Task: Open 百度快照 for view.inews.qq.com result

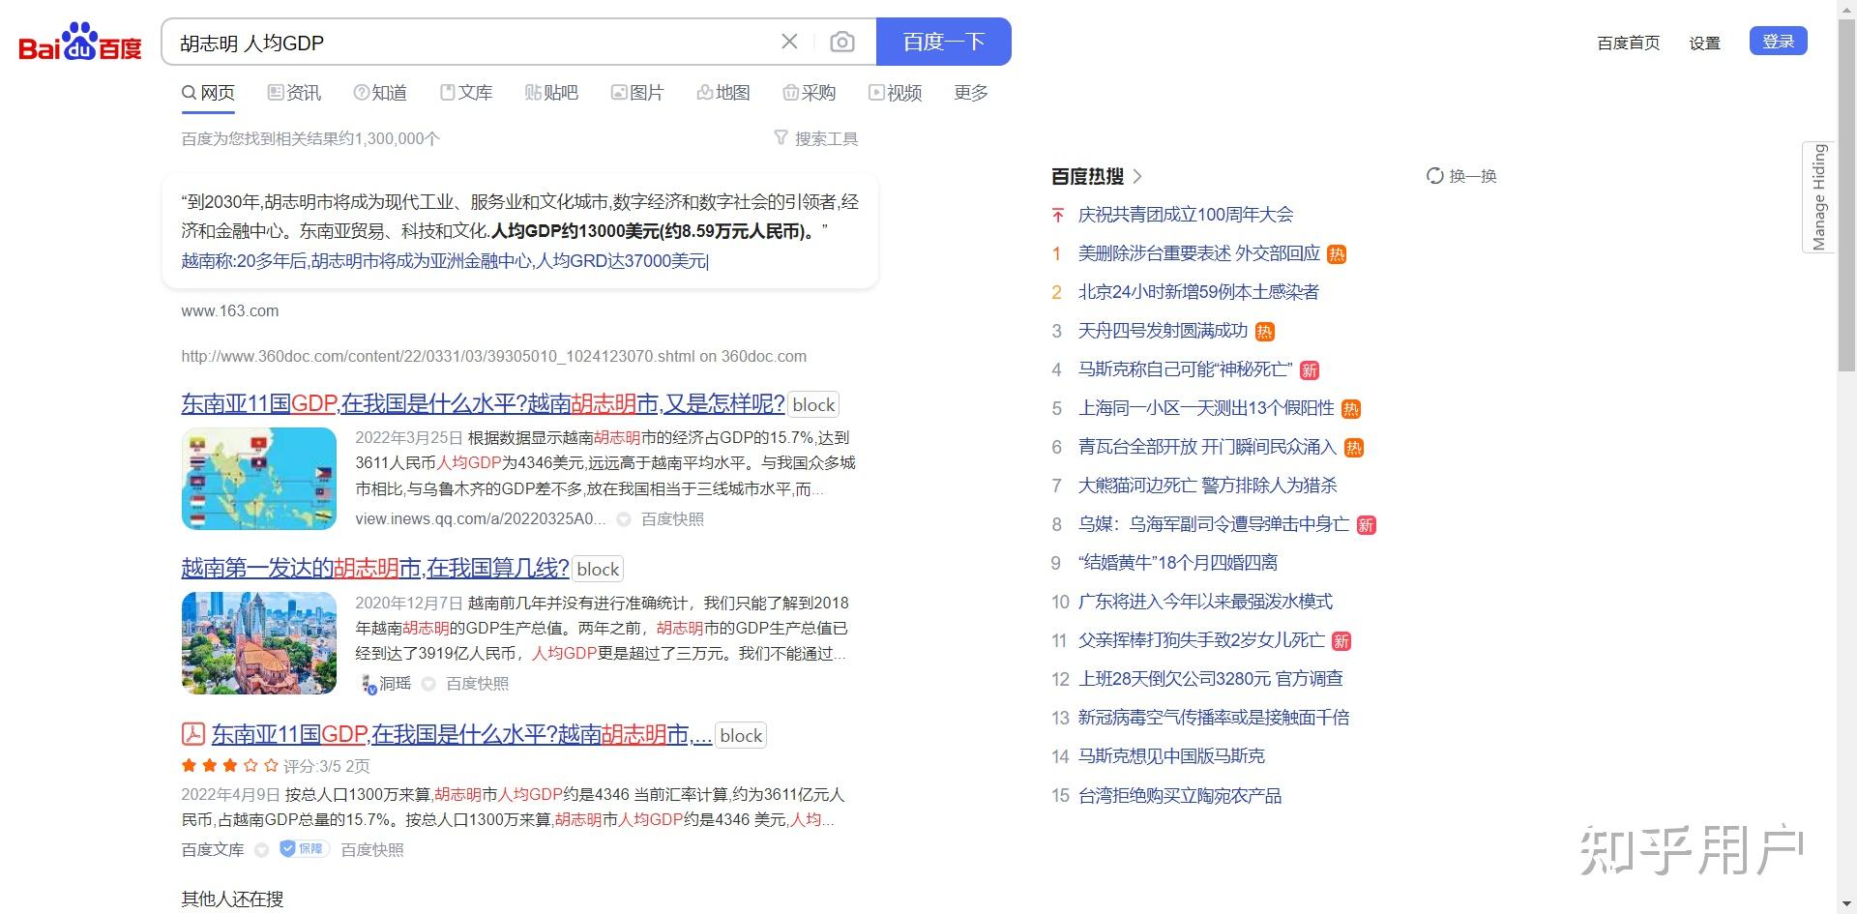Action: 672,519
